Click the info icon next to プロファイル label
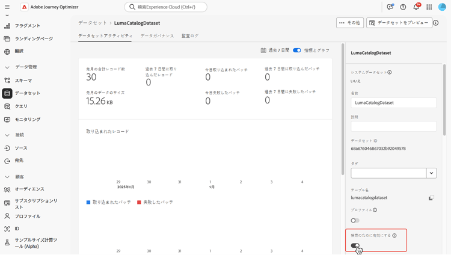 tap(375, 210)
